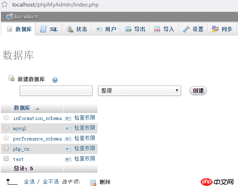Image resolution: width=238 pixels, height=190 pixels.
Task: Click privileges icon in php_cn row
Action: pyautogui.click(x=68, y=149)
